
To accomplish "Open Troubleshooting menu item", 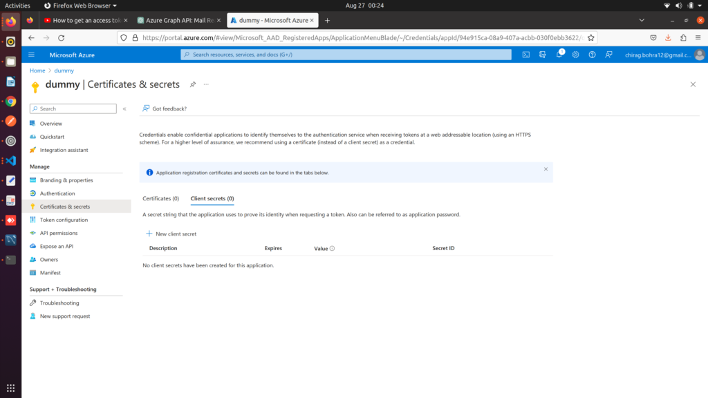I will tap(59, 303).
